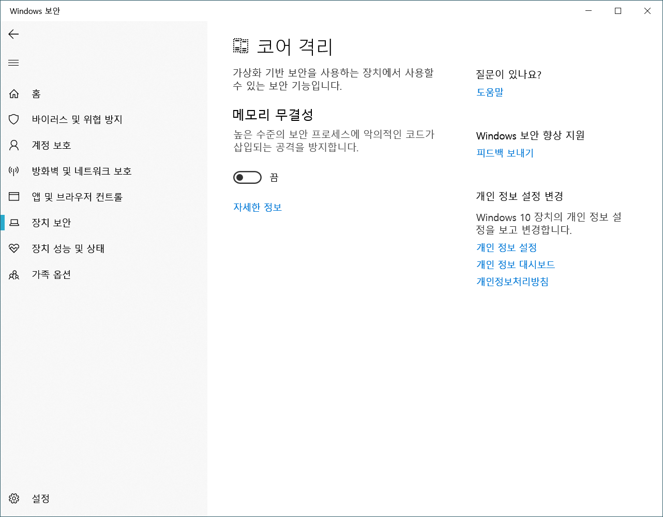The image size is (663, 517).
Task: Select 앱 및 브라우저 컨트롤 label
Action: click(x=77, y=197)
